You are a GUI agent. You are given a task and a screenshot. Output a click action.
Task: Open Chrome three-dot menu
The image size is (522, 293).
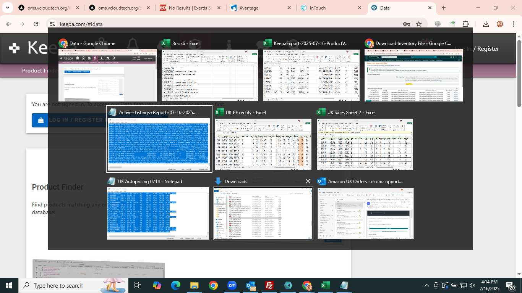(514, 24)
